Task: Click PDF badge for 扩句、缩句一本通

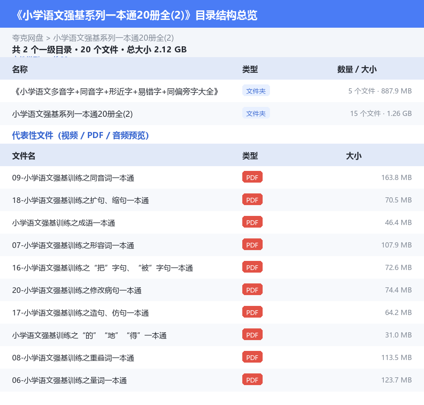Action: coord(252,199)
